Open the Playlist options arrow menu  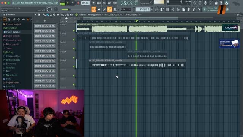36,15
